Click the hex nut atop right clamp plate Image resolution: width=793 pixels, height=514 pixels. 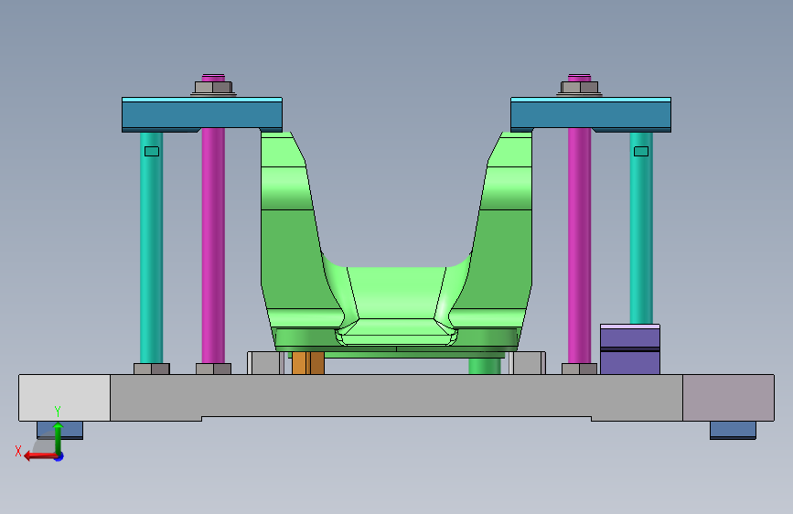click(580, 88)
